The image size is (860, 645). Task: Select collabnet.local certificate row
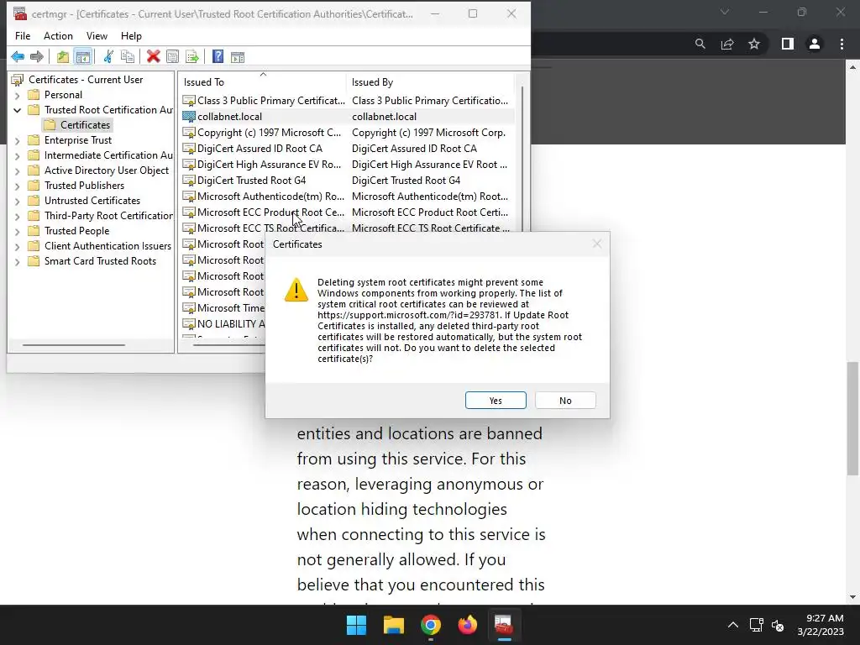pos(348,116)
